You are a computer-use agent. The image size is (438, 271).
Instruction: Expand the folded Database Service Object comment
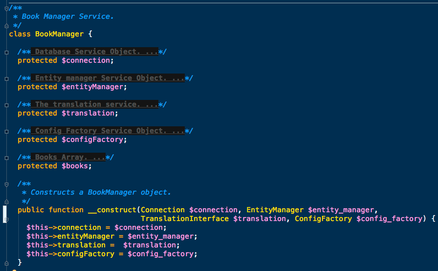tap(6, 52)
